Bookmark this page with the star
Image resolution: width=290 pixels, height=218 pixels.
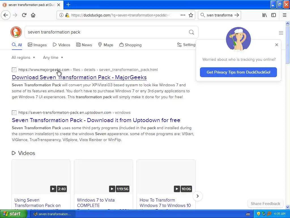(x=191, y=15)
